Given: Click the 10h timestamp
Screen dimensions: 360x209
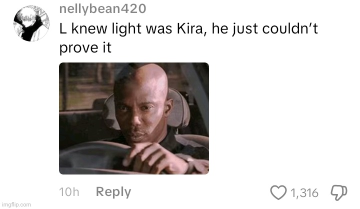Looking at the screenshot, I should 69,192.
